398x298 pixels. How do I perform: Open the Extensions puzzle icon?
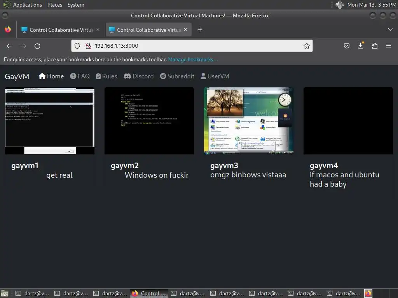click(375, 46)
